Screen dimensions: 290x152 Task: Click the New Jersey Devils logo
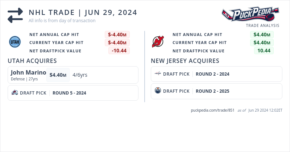pos(158,42)
